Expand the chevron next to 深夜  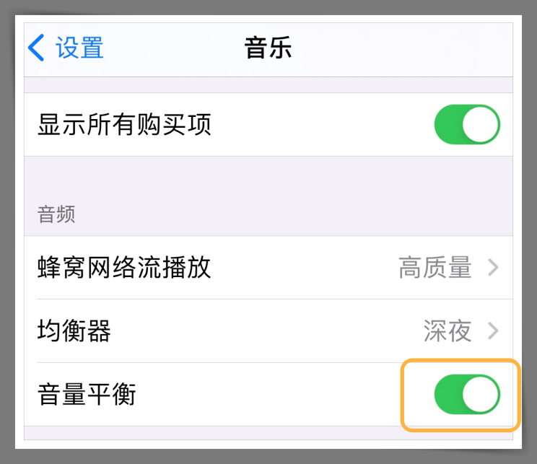pyautogui.click(x=493, y=331)
